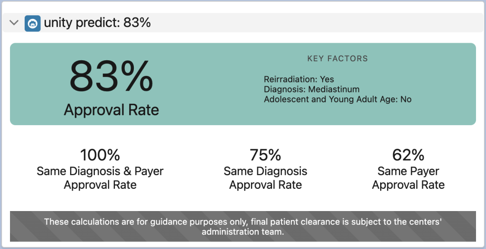Click the unity predict app icon
The height and width of the screenshot is (249, 486).
click(32, 23)
